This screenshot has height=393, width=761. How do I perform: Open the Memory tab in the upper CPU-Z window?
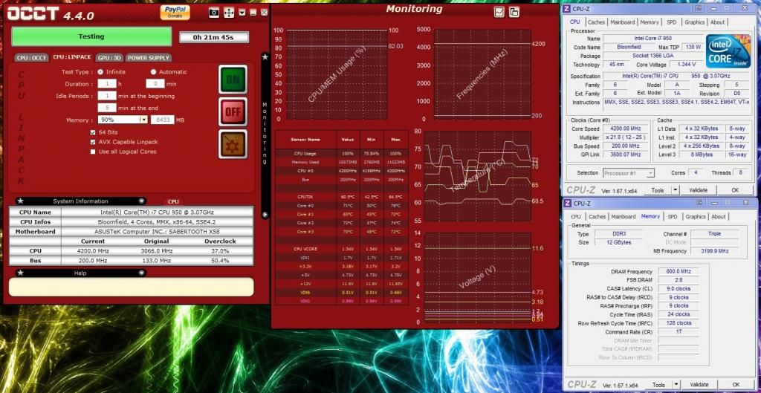(x=649, y=22)
